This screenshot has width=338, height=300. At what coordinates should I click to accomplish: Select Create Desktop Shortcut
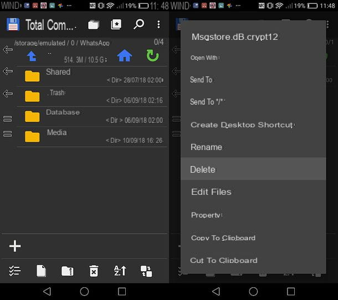click(x=253, y=125)
